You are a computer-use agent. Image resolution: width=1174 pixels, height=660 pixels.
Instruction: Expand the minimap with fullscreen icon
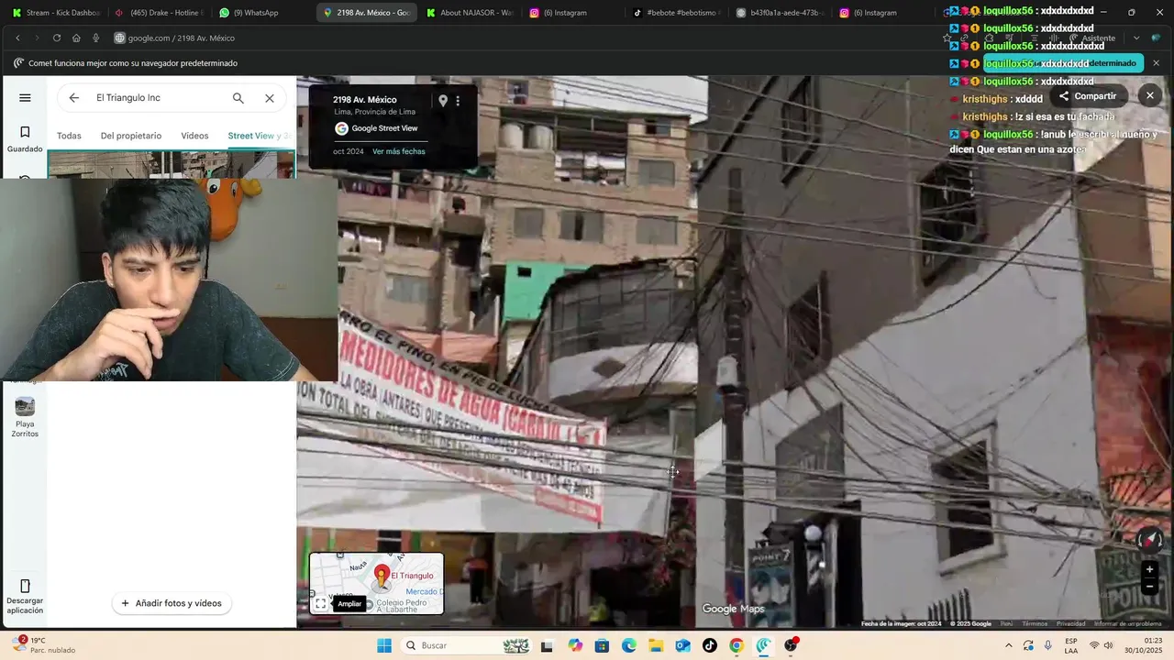coord(320,604)
